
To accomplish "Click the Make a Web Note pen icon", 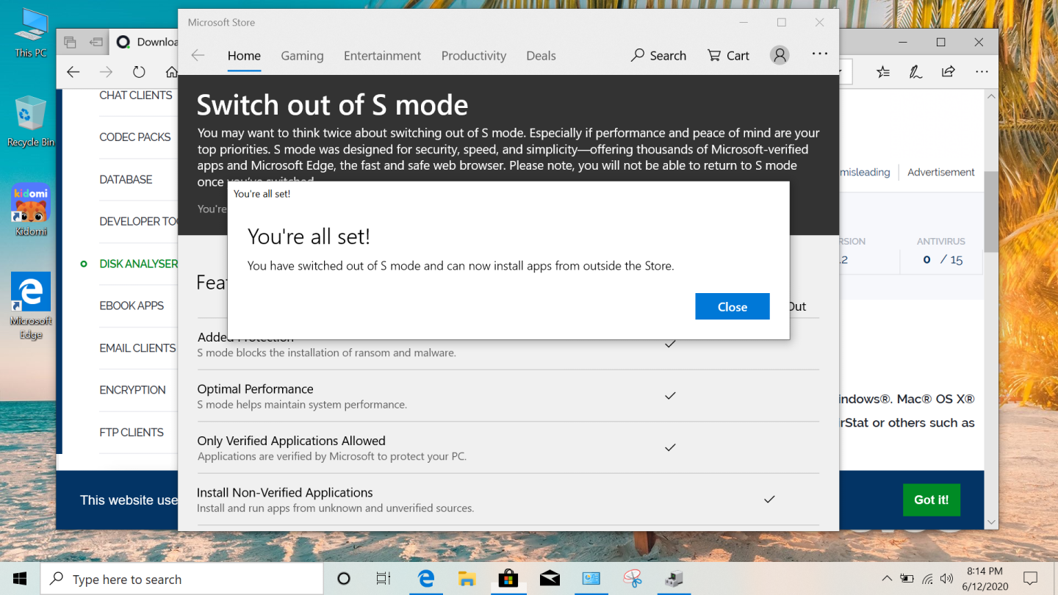I will coord(915,71).
